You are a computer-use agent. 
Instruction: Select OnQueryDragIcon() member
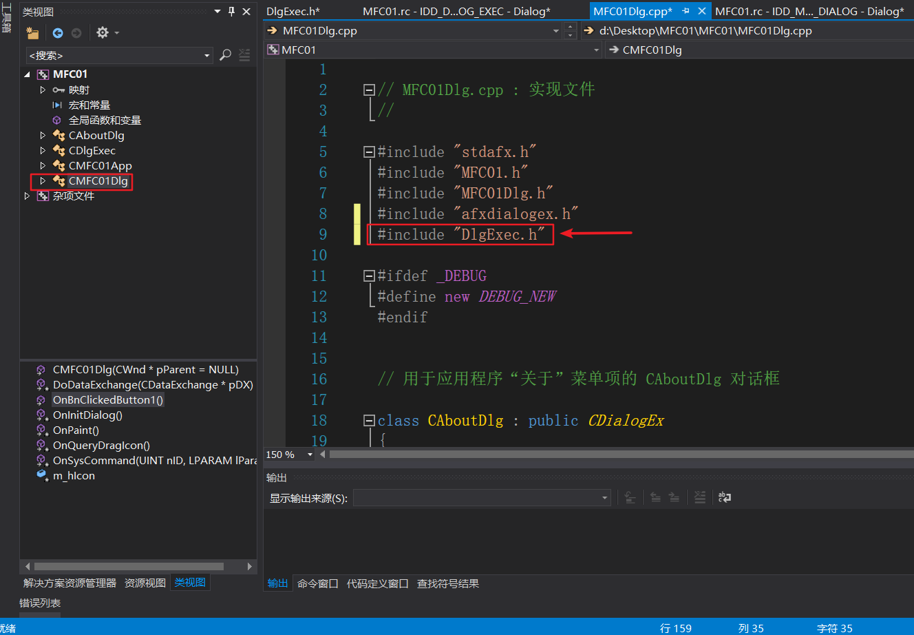[x=101, y=445]
